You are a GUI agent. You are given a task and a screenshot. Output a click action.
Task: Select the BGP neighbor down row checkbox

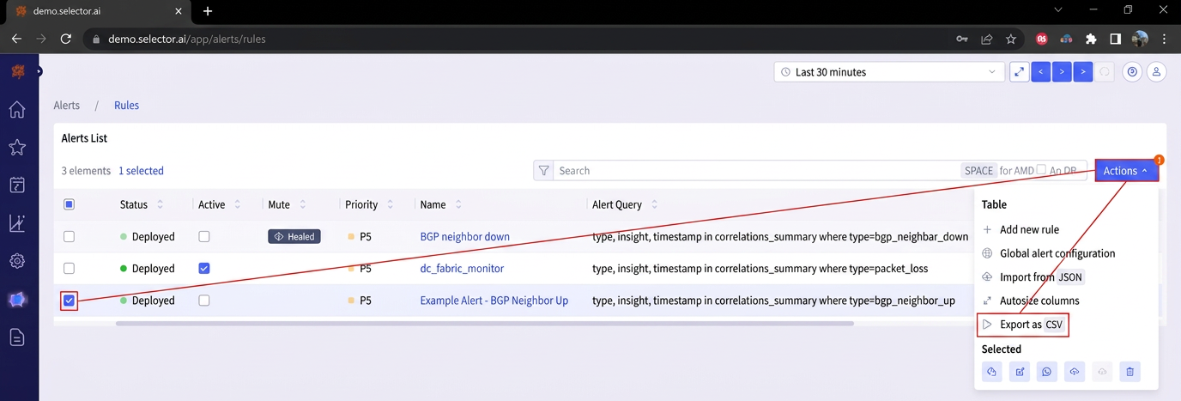tap(70, 236)
